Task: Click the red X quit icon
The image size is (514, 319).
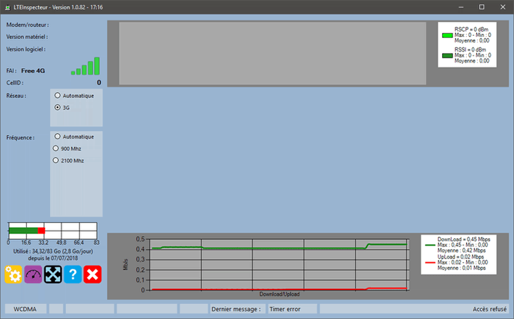Action: click(x=93, y=274)
